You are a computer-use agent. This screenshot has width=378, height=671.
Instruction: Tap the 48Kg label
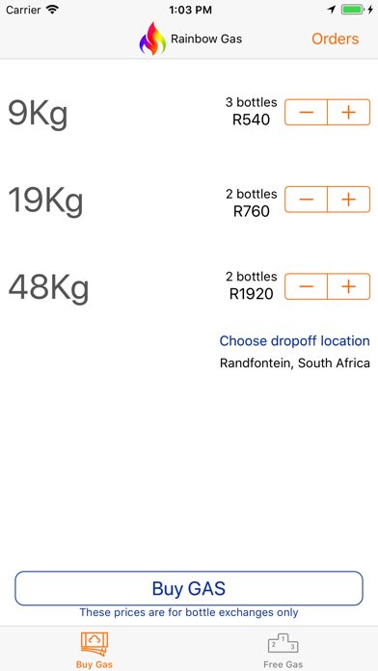click(x=48, y=288)
